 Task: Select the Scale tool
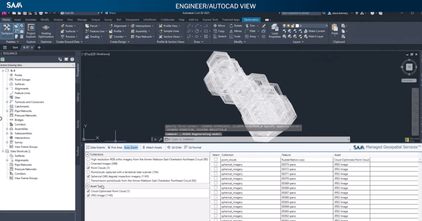pos(235,37)
